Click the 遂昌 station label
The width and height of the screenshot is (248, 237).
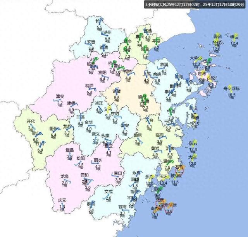pyautogui.click(x=70, y=150)
